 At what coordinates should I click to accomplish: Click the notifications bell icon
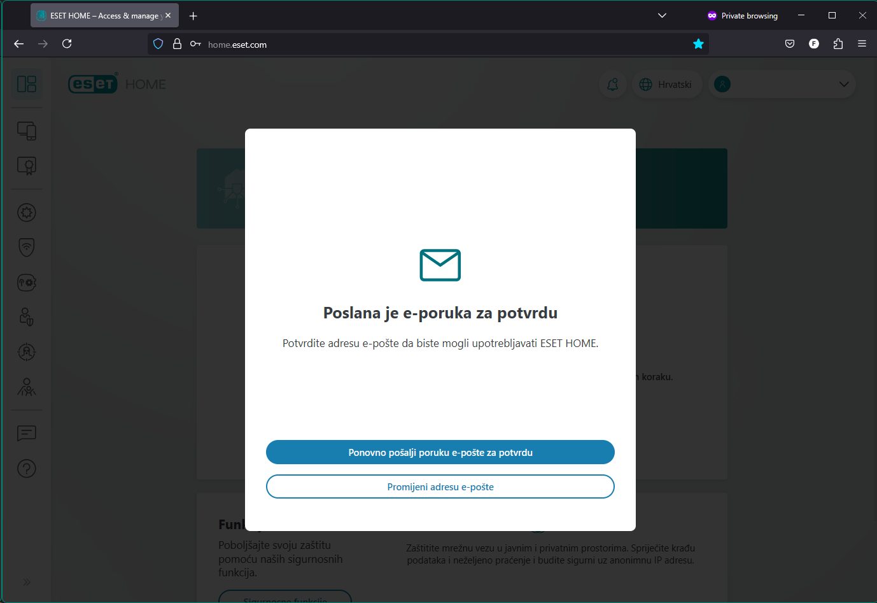tap(613, 85)
